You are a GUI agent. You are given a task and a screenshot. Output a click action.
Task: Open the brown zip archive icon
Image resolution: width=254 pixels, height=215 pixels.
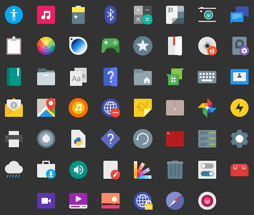point(175,108)
